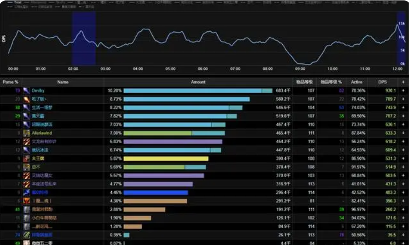The width and height of the screenshot is (409, 245).
Task: Click the spec icon beside Allerlawind
Action: tap(26, 133)
